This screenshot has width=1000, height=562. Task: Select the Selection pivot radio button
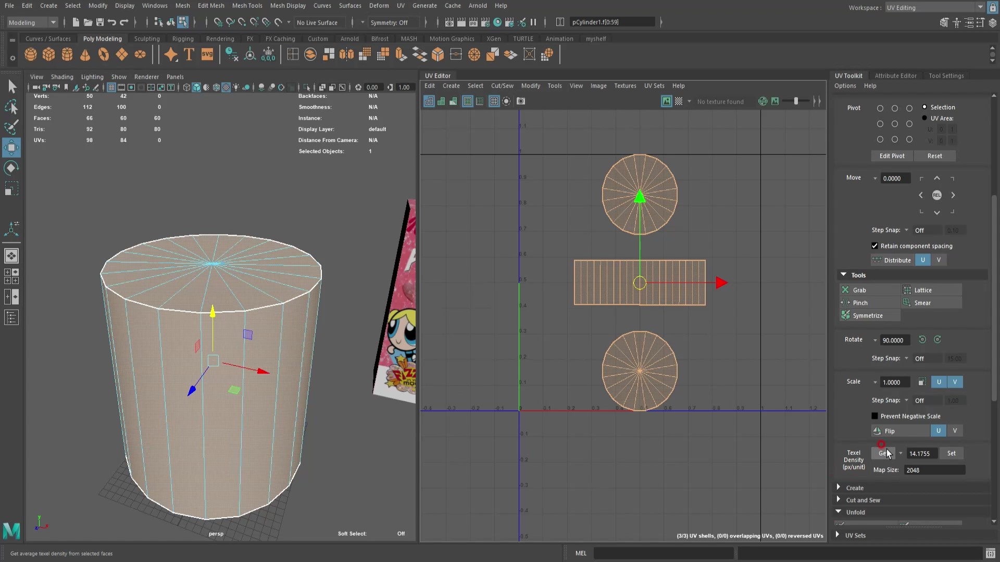point(924,107)
